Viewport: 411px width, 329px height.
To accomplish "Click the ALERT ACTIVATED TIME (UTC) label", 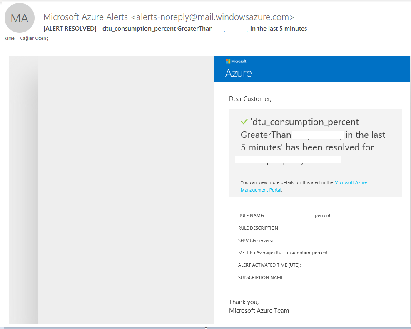I will [x=269, y=265].
